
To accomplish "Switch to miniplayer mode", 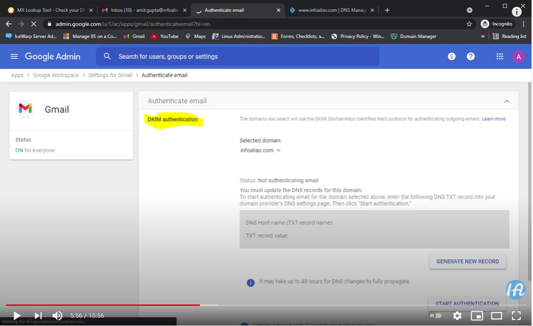I will [477, 316].
